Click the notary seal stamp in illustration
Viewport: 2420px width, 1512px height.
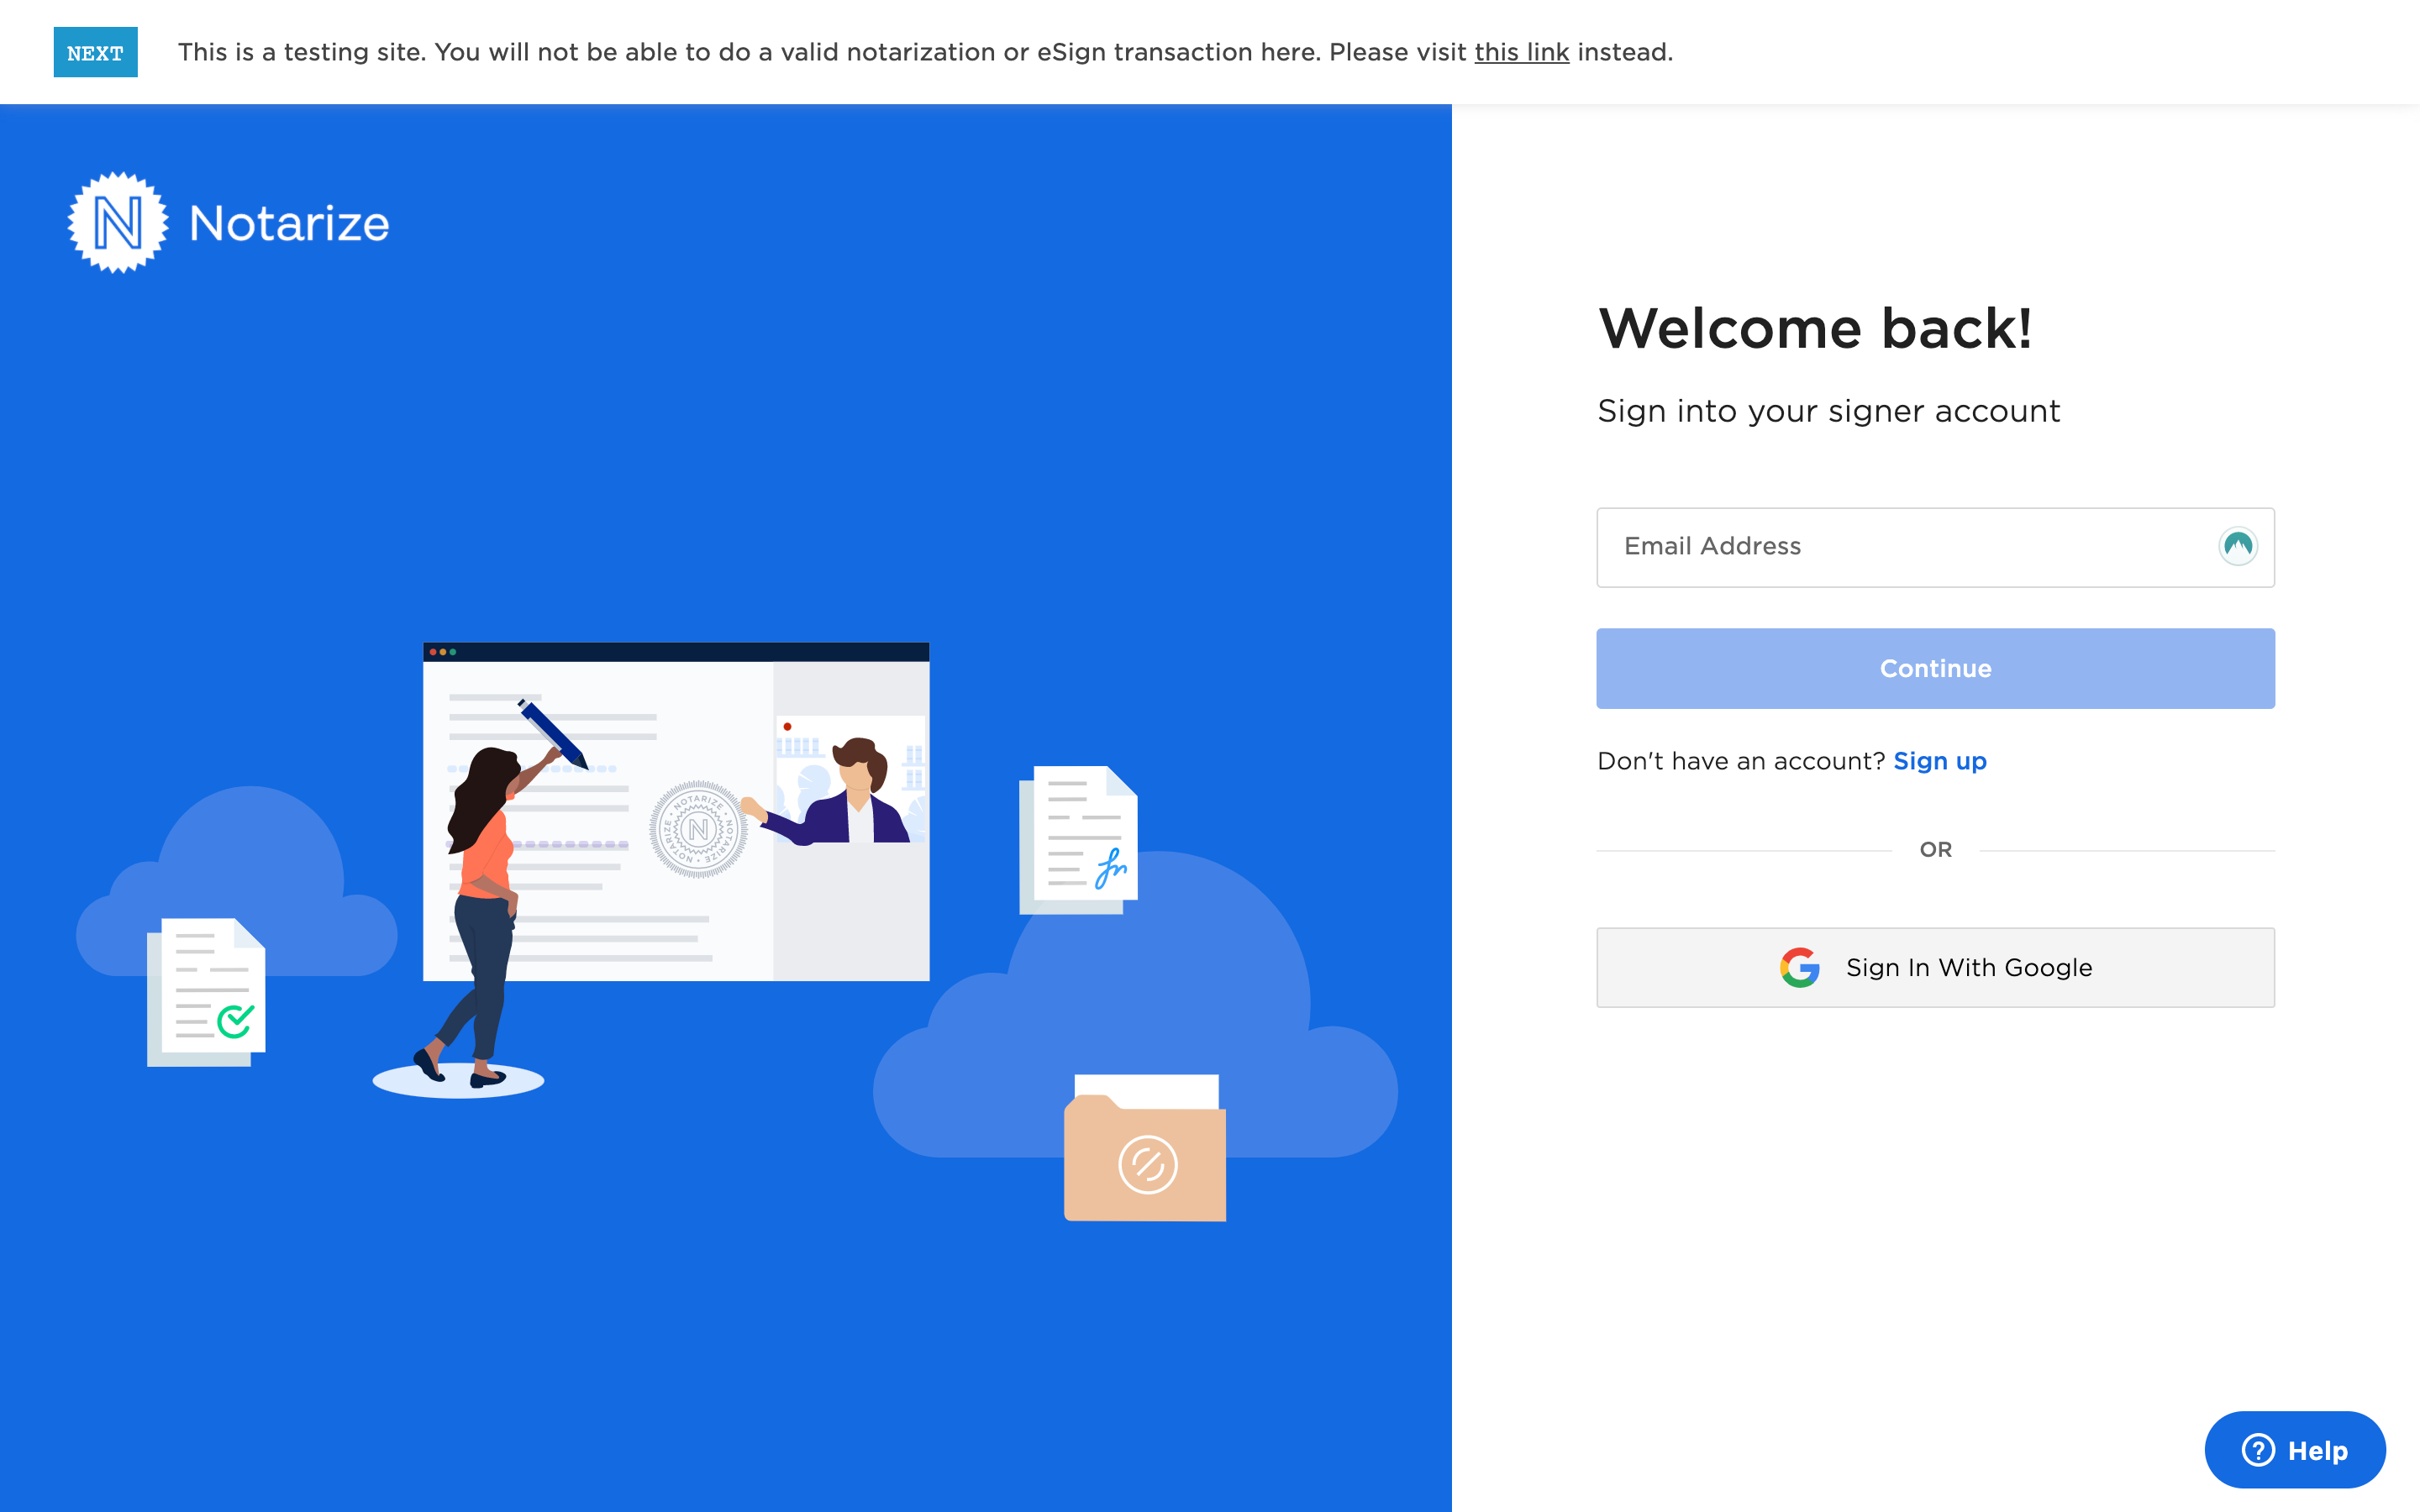[x=698, y=829]
